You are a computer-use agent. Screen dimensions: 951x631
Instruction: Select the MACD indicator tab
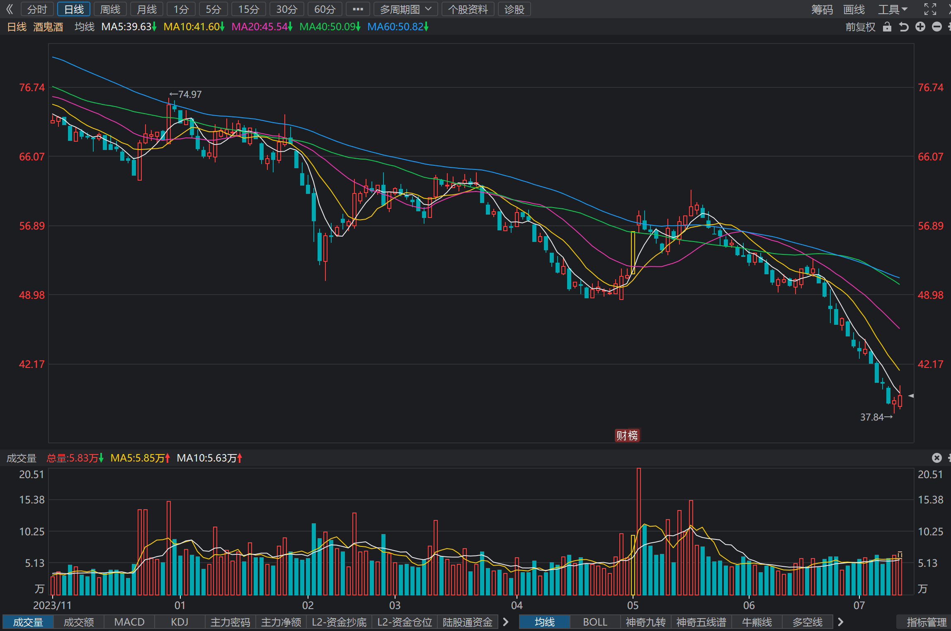point(129,622)
